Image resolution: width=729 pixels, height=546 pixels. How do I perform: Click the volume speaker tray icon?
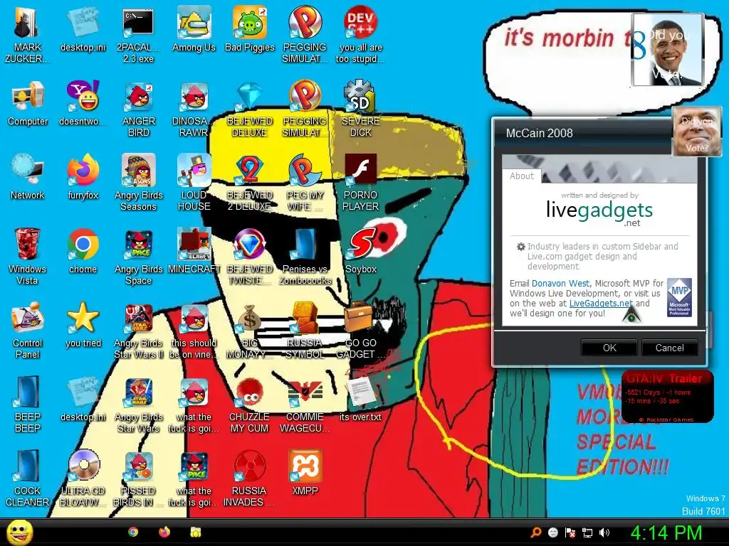(604, 532)
